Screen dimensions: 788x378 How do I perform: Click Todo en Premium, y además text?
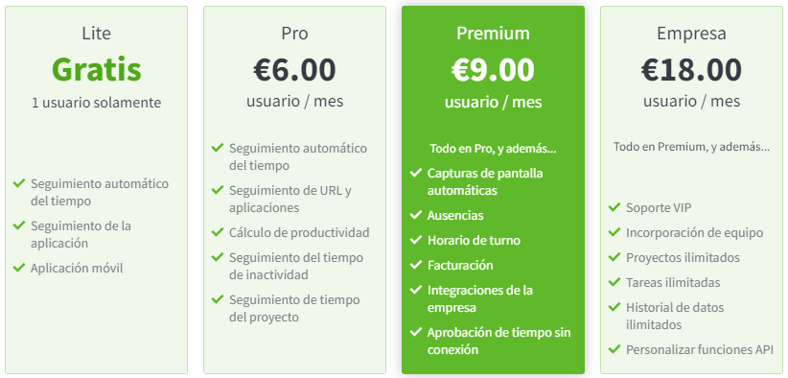click(x=691, y=148)
